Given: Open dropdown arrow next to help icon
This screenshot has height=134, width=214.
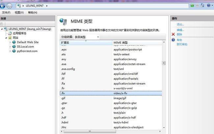Looking at the screenshot, I should (x=212, y=6).
